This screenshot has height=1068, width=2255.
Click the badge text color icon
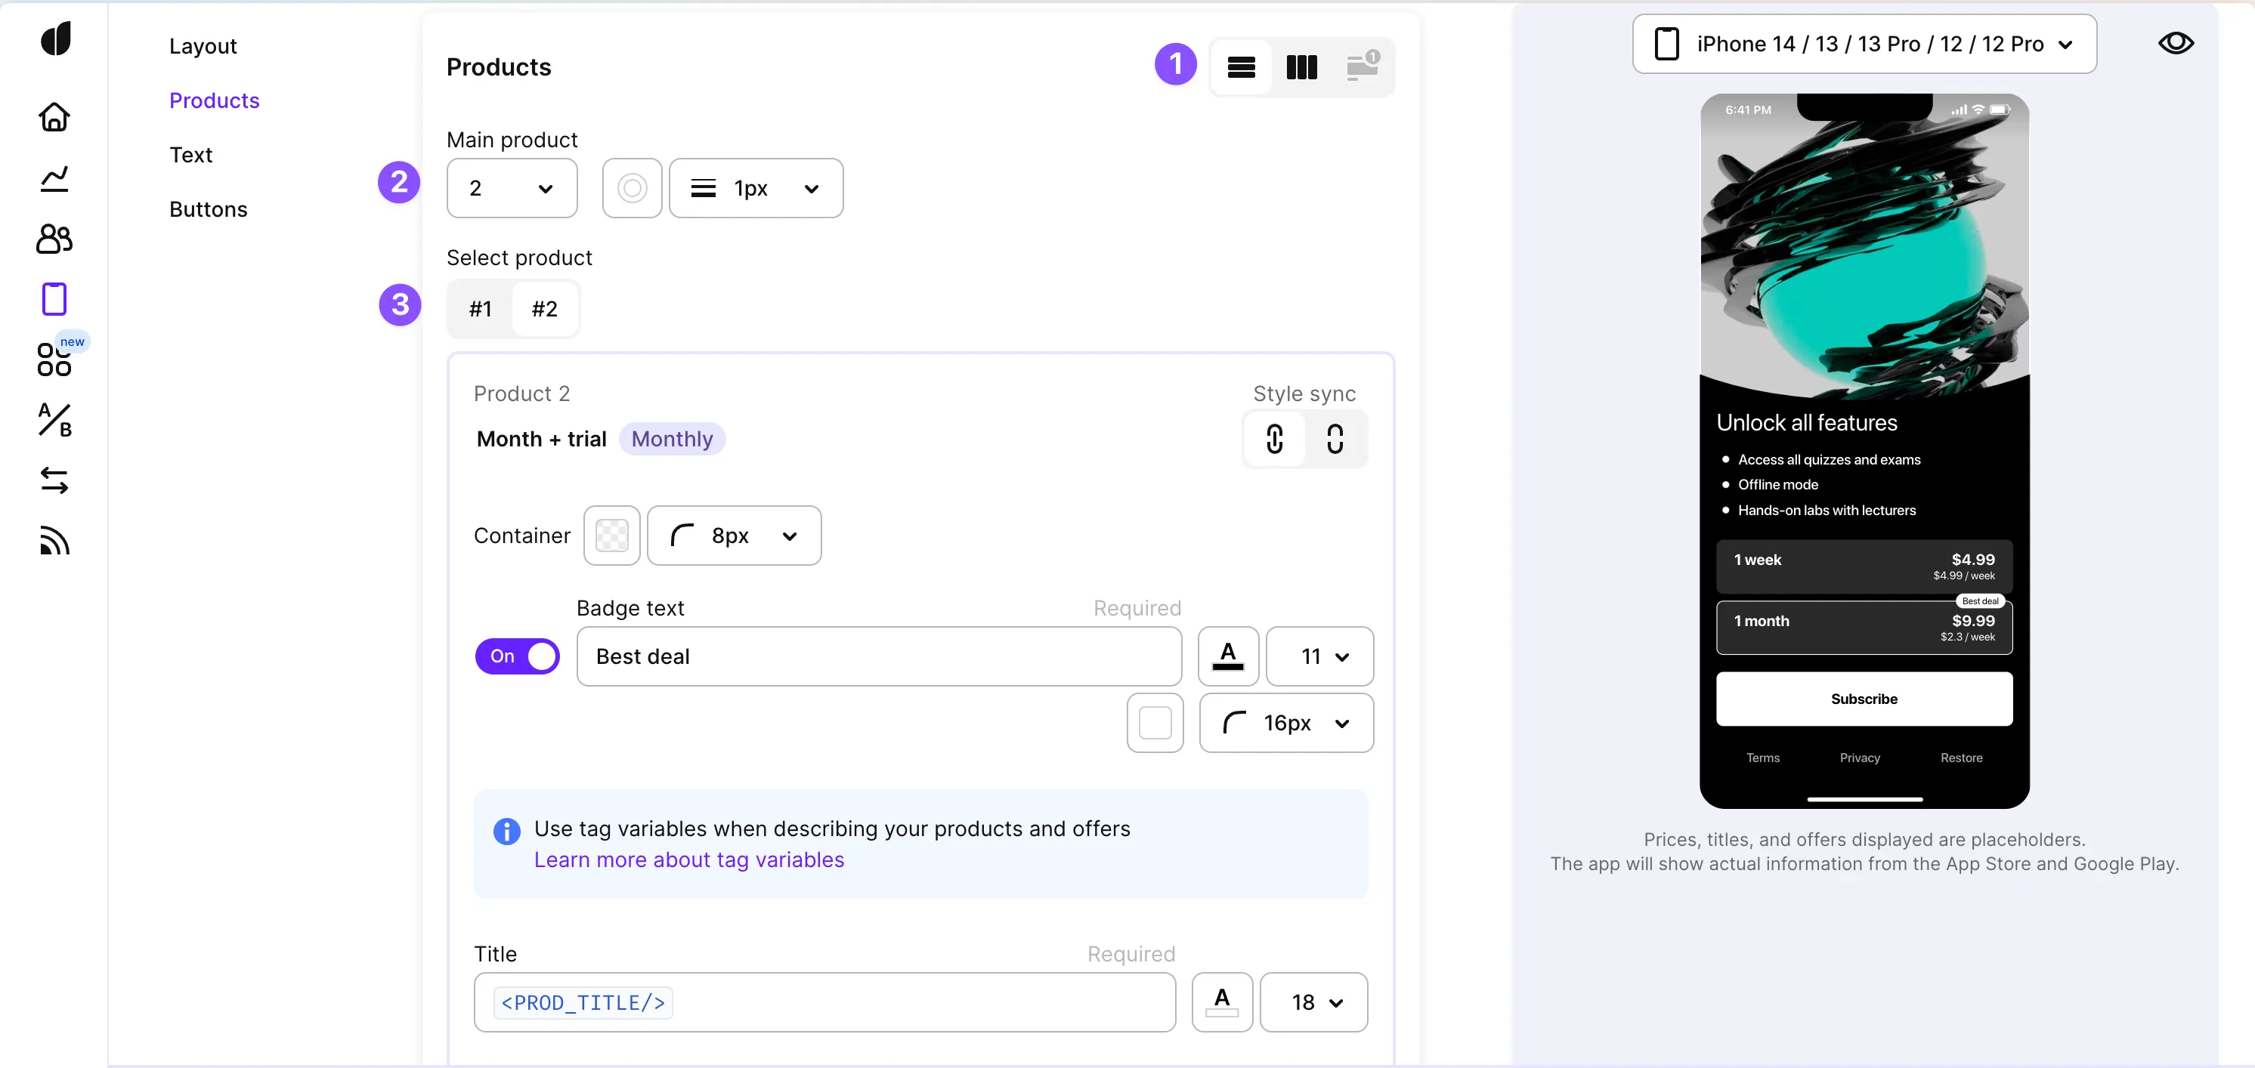(x=1227, y=656)
